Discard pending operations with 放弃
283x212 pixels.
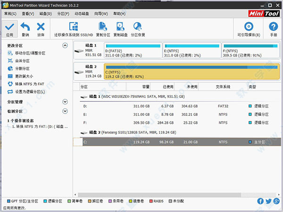pos(41,29)
